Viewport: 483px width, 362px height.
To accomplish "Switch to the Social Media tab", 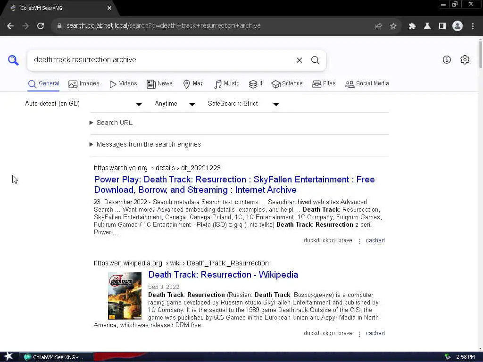I will click(x=367, y=84).
